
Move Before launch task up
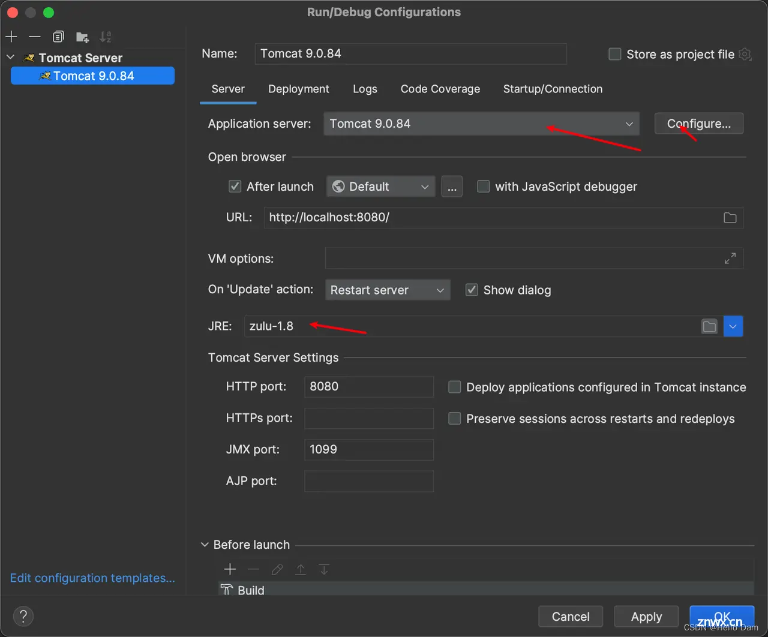[301, 569]
